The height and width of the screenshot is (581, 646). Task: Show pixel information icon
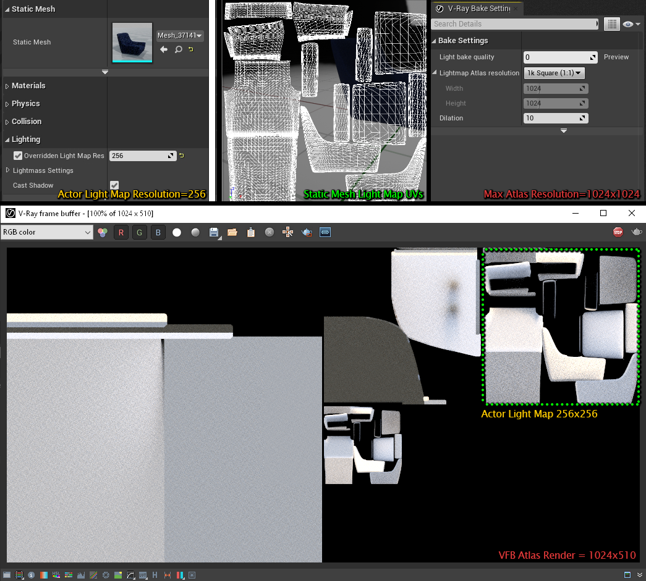pyautogui.click(x=32, y=575)
